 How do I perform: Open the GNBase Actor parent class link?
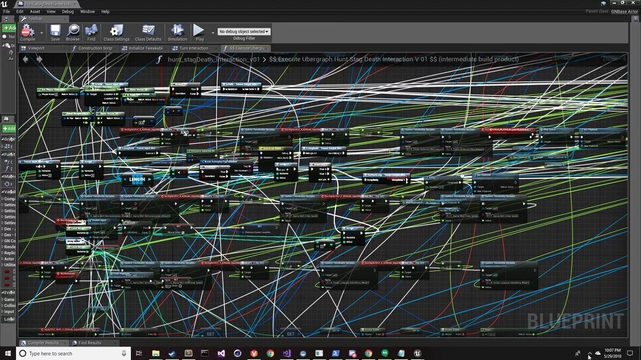(624, 11)
